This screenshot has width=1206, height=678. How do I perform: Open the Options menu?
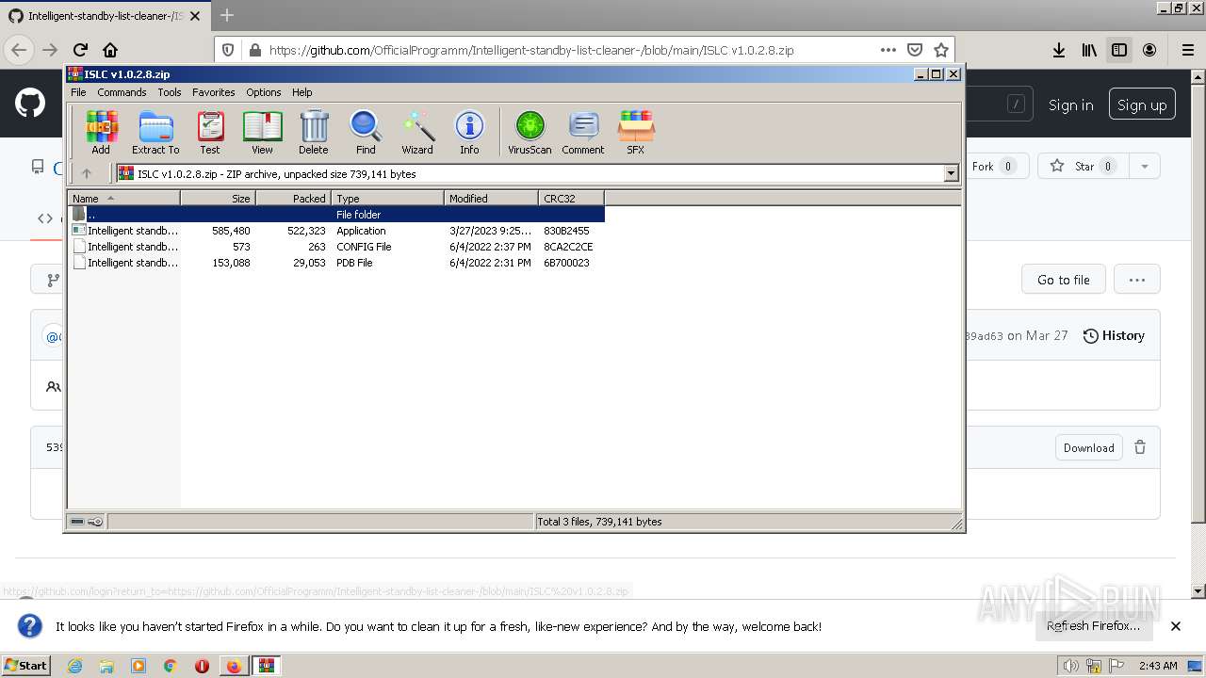coord(264,92)
